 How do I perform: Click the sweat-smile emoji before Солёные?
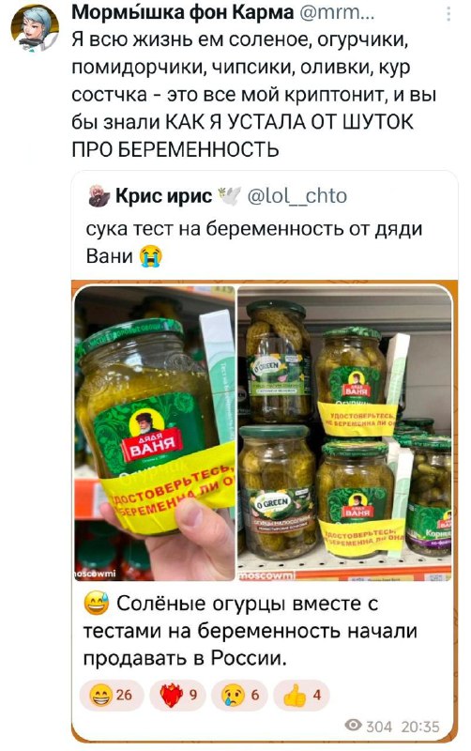[x=97, y=604]
